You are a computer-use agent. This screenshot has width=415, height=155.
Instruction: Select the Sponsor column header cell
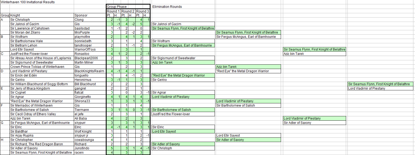tap(81, 15)
